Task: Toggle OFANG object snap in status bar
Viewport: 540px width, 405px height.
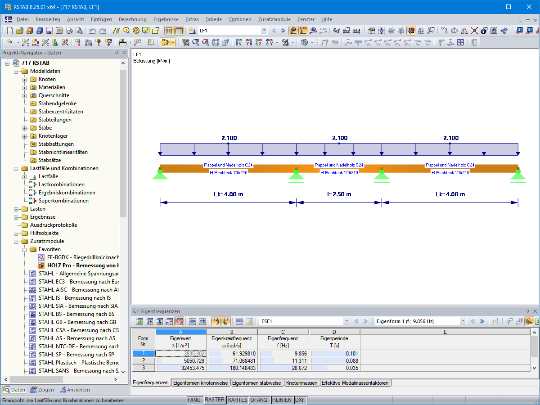Action: pos(259,400)
